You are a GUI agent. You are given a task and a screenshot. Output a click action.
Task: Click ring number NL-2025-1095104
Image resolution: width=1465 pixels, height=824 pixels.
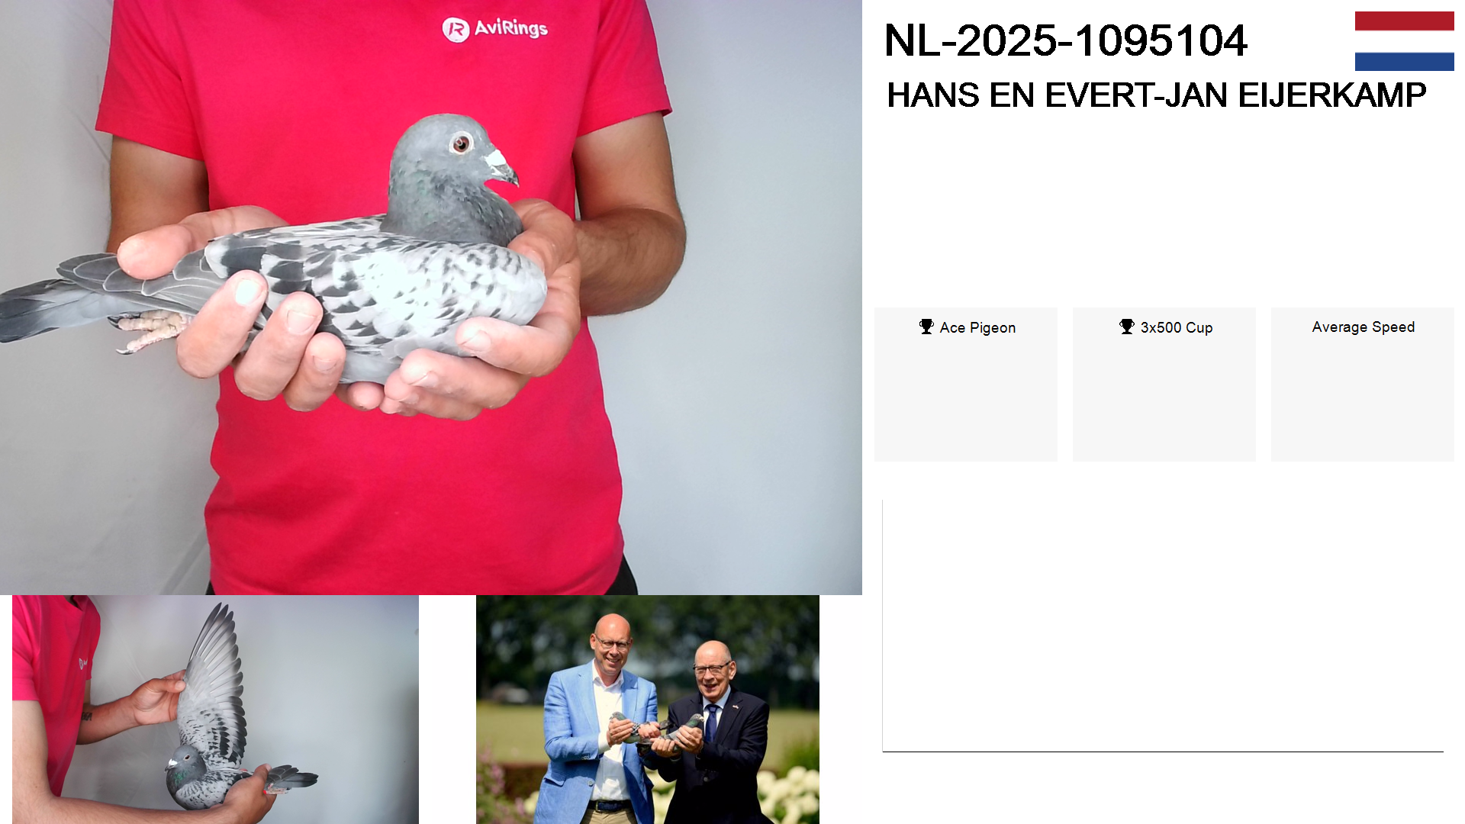pos(1065,40)
